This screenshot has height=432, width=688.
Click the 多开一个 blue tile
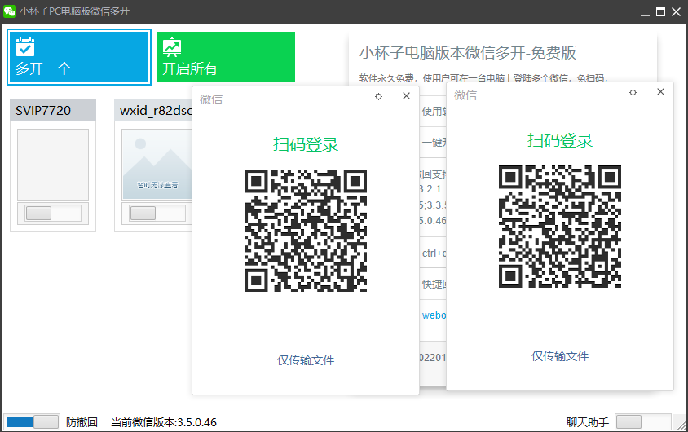(x=79, y=57)
